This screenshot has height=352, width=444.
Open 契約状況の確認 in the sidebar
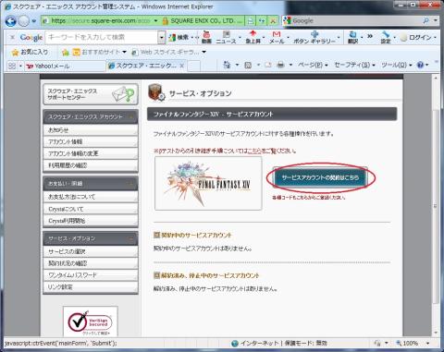pos(91,263)
